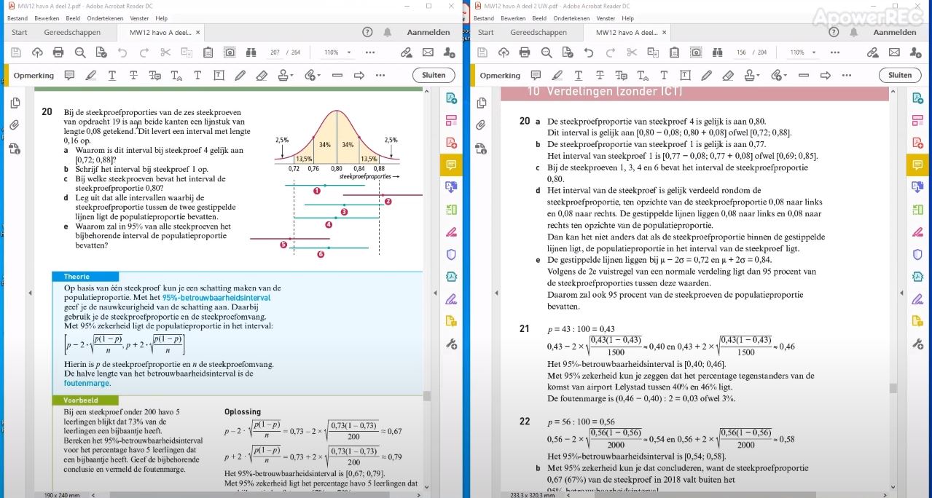The height and width of the screenshot is (498, 932).
Task: Select strikethrough text tool in left window
Action: pyautogui.click(x=133, y=75)
